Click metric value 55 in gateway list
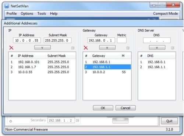This screenshot has height=136, width=184. pos(124,72)
